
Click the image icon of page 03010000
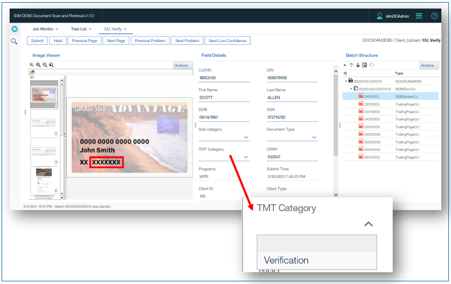click(x=361, y=111)
